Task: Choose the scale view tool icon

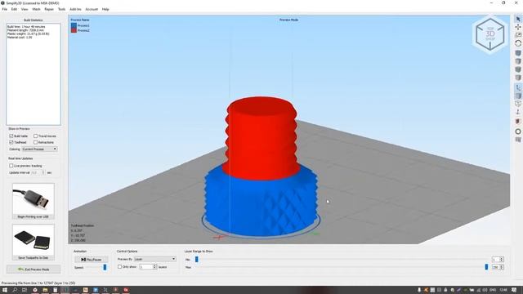Action: pyautogui.click(x=517, y=35)
